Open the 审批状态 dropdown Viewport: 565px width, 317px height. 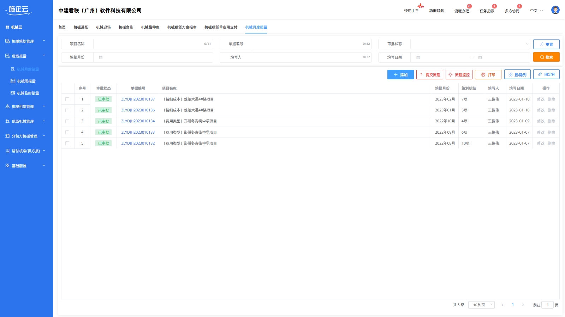470,44
